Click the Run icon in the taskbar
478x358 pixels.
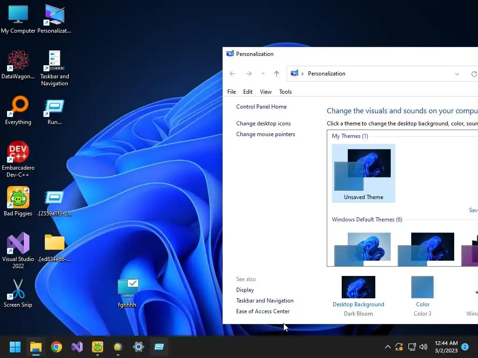click(x=159, y=347)
